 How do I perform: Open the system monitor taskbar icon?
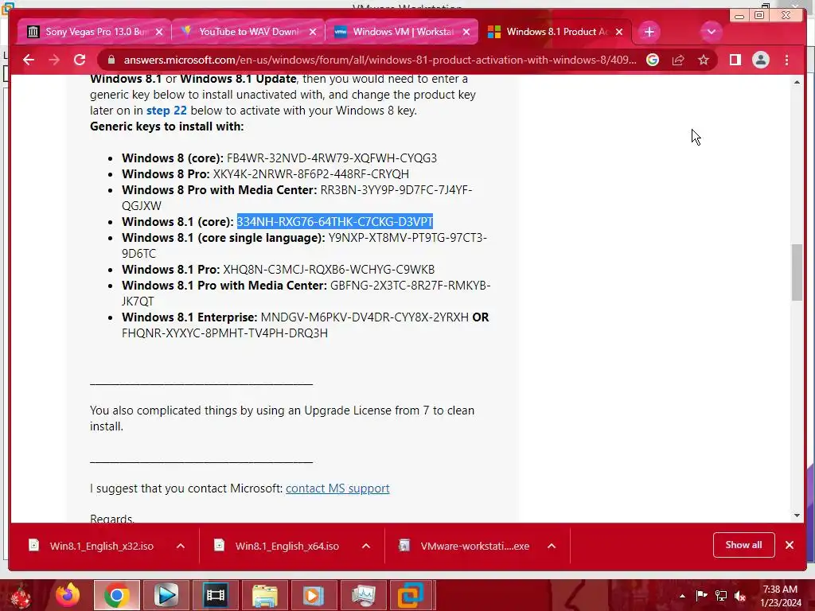point(363,595)
